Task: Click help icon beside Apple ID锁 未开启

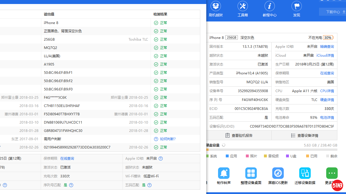Action: pos(161,159)
